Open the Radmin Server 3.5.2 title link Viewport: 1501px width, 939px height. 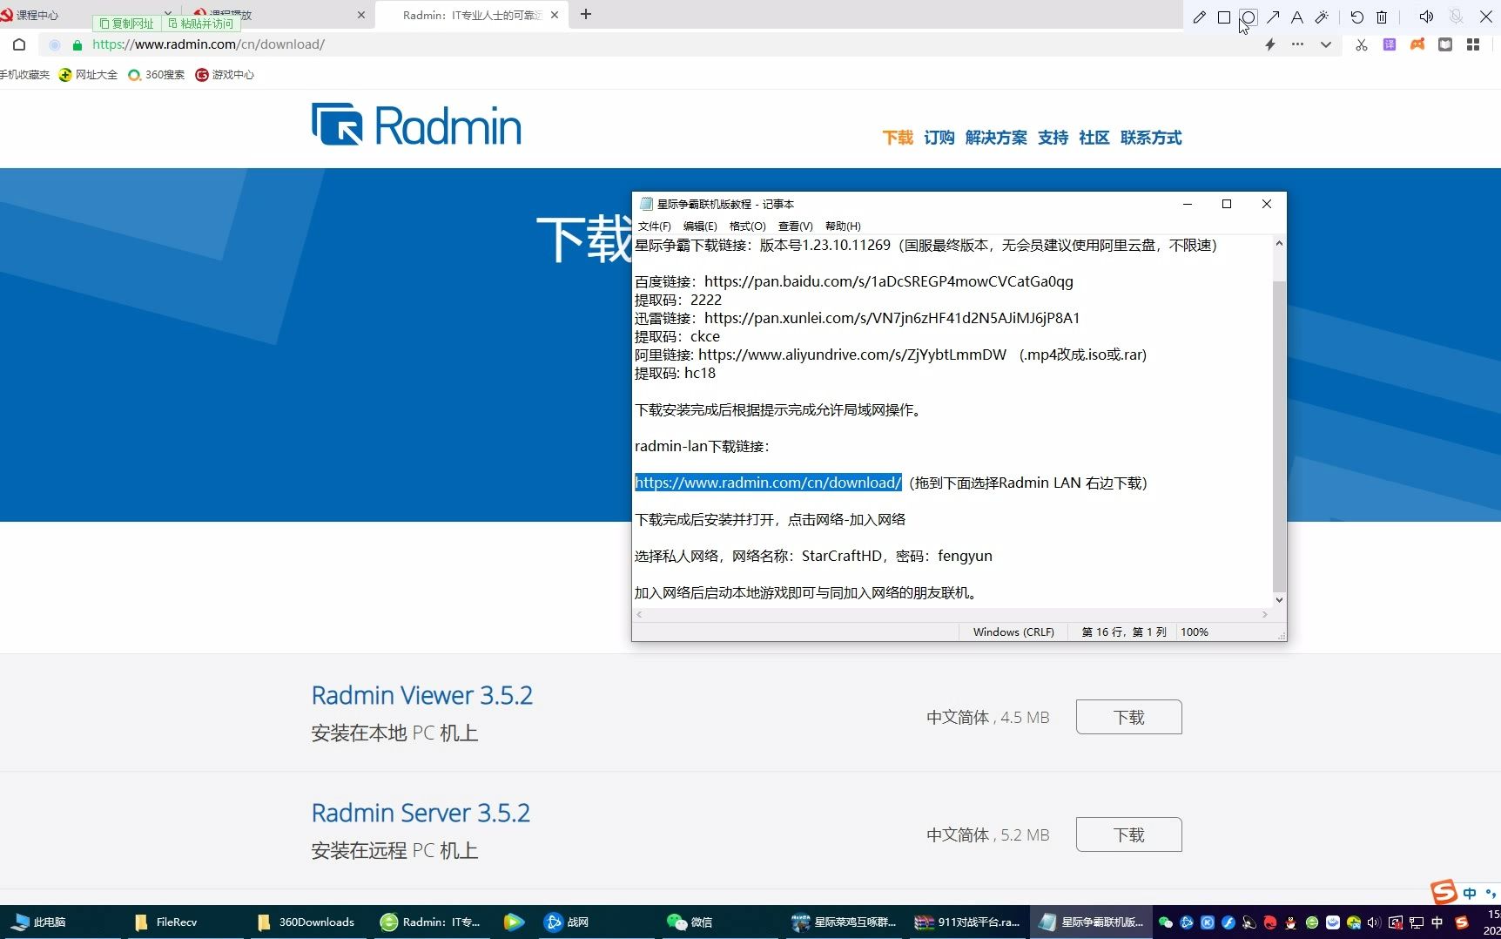(x=421, y=813)
